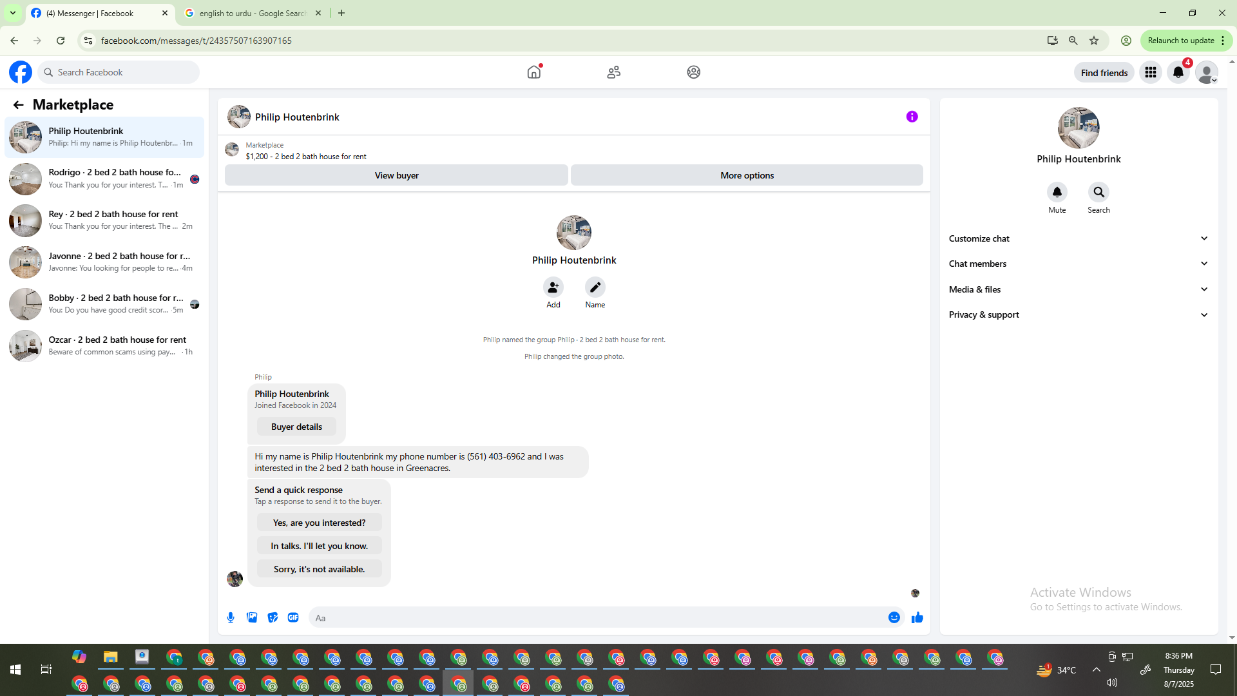Open the purple conversation information icon
Screen dimensions: 1237x696
coord(912,117)
